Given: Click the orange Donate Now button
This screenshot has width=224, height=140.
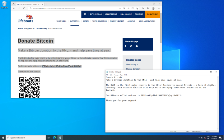Looking at the screenshot, I should pos(152,14).
